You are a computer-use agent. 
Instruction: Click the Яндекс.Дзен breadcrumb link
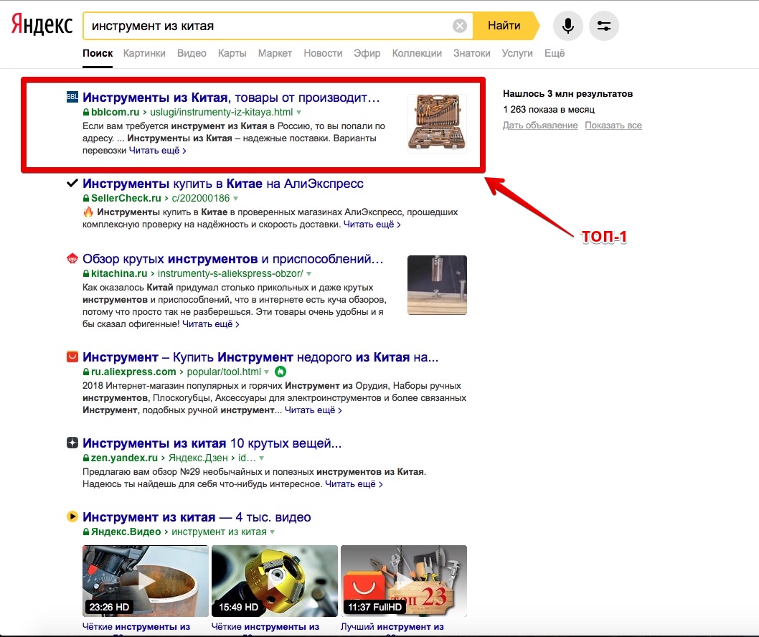click(x=198, y=458)
